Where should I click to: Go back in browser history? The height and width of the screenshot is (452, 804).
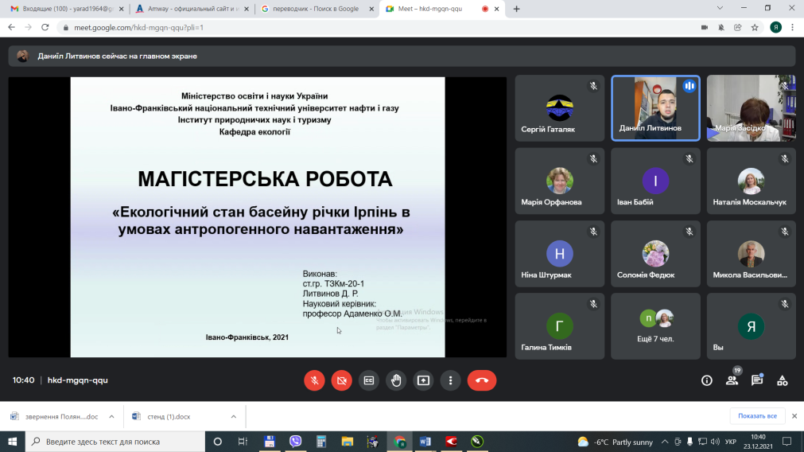tap(11, 27)
